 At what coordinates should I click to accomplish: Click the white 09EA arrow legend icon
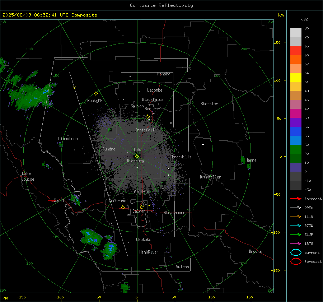(x=296, y=208)
